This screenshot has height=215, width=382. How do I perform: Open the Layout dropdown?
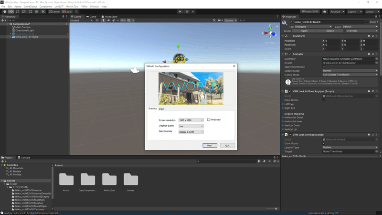tap(372, 11)
